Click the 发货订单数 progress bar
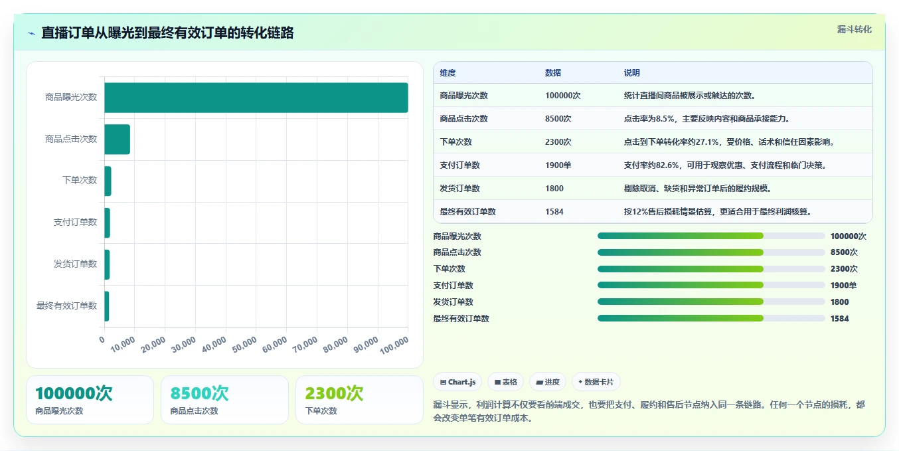Image resolution: width=899 pixels, height=451 pixels. tap(711, 302)
